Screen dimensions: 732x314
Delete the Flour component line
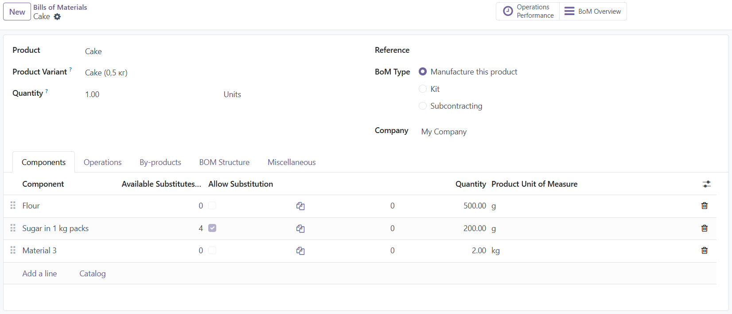pyautogui.click(x=705, y=206)
